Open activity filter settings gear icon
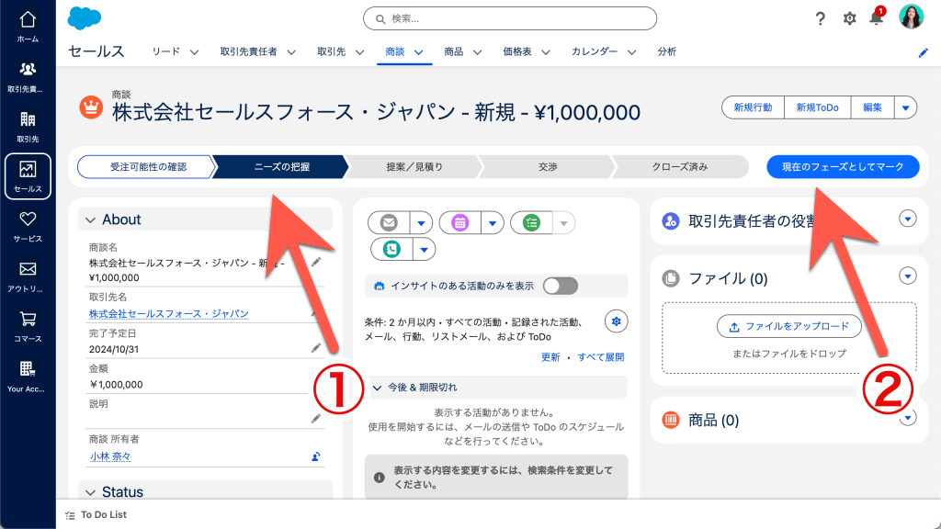Image resolution: width=941 pixels, height=529 pixels. pyautogui.click(x=616, y=321)
